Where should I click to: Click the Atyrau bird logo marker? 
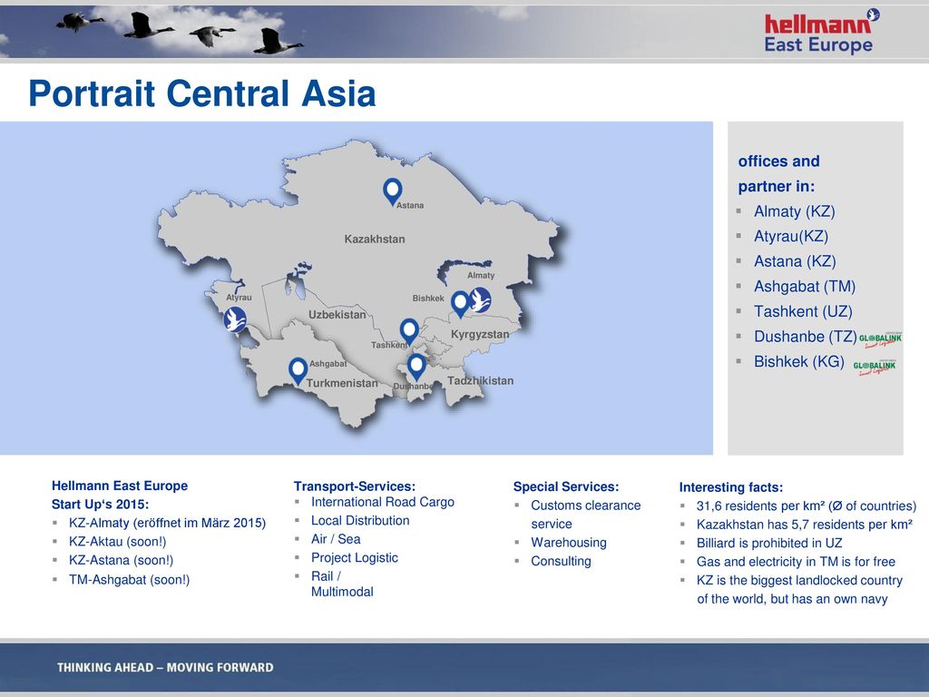pyautogui.click(x=235, y=319)
